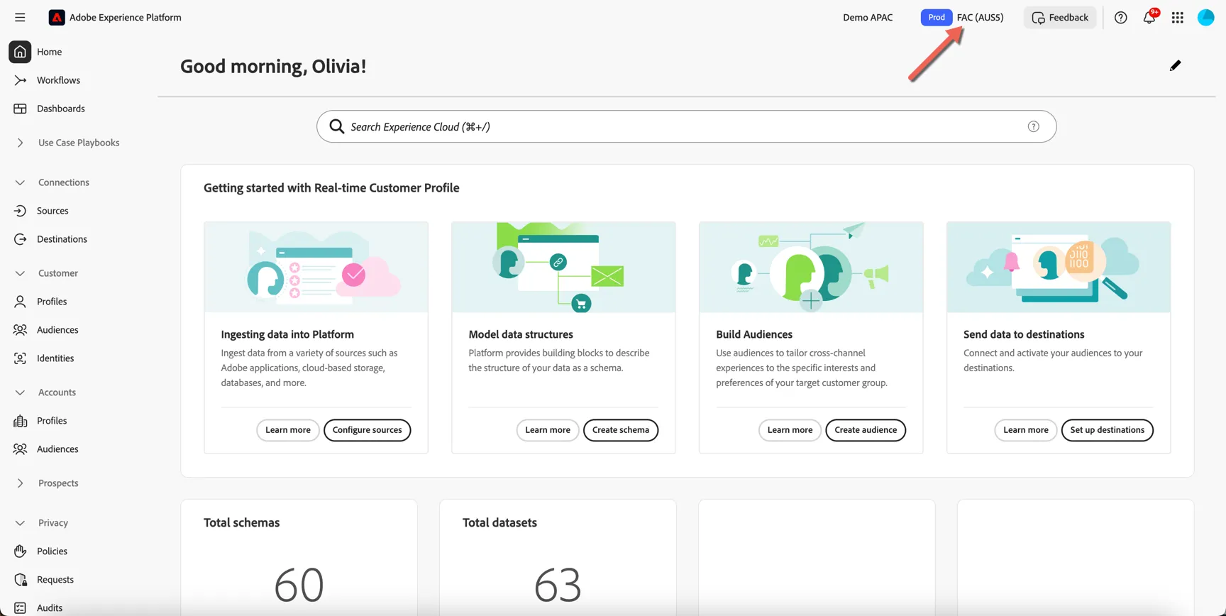The height and width of the screenshot is (616, 1226).
Task: Click Learn more under Send data to destinations
Action: pos(1026,430)
